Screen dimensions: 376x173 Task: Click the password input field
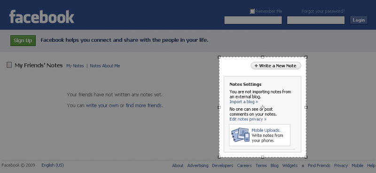[315, 20]
